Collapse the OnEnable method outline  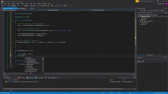coord(11,20)
